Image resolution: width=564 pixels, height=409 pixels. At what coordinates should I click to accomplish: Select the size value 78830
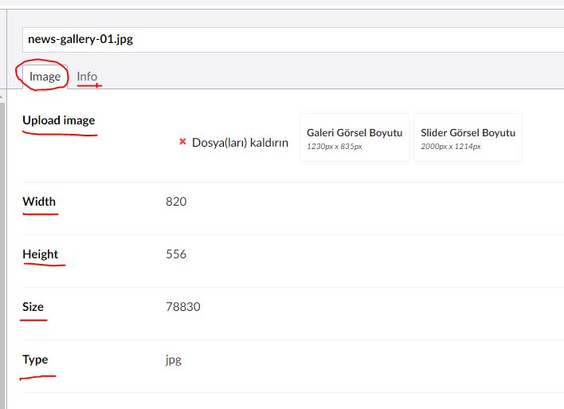(183, 307)
